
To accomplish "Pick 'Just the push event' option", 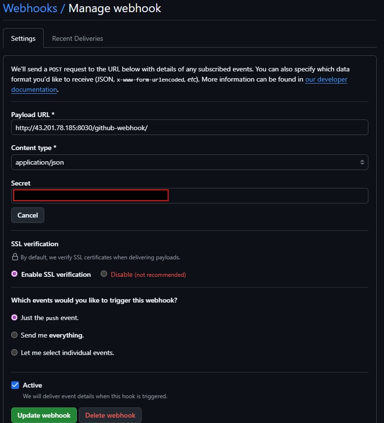I will tap(15, 318).
